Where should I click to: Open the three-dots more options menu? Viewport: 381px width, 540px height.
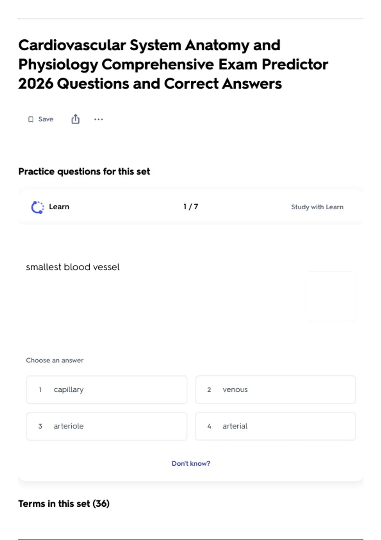98,119
